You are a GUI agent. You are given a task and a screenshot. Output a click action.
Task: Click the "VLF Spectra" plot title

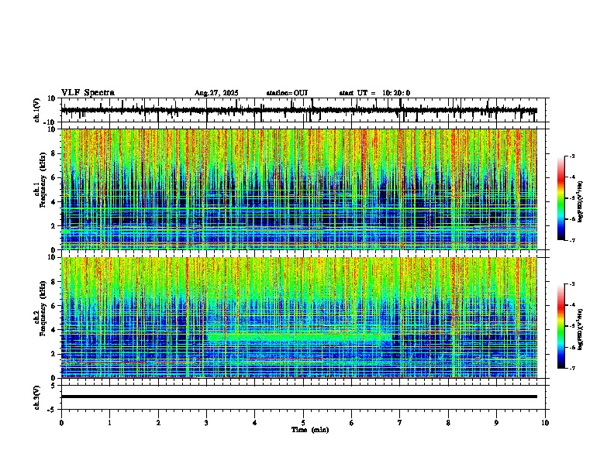88,93
